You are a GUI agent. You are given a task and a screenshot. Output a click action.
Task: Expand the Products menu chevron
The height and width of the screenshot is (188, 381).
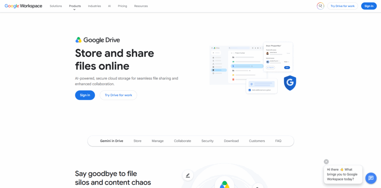74,10
